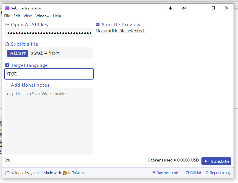Open the File menu
The height and width of the screenshot is (183, 238).
click(x=7, y=16)
